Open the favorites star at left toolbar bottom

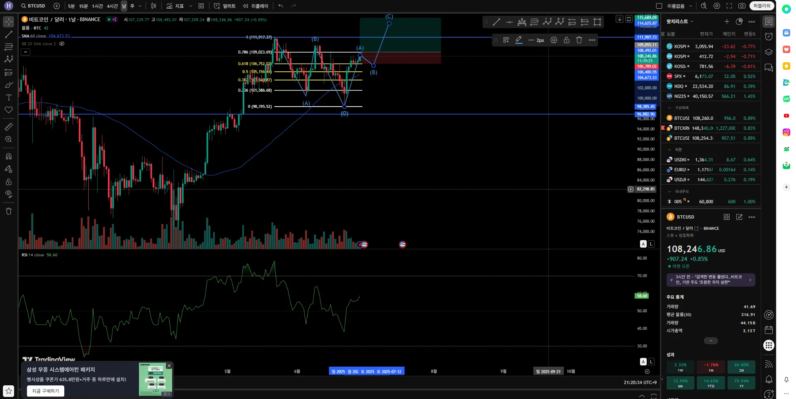coord(9,391)
